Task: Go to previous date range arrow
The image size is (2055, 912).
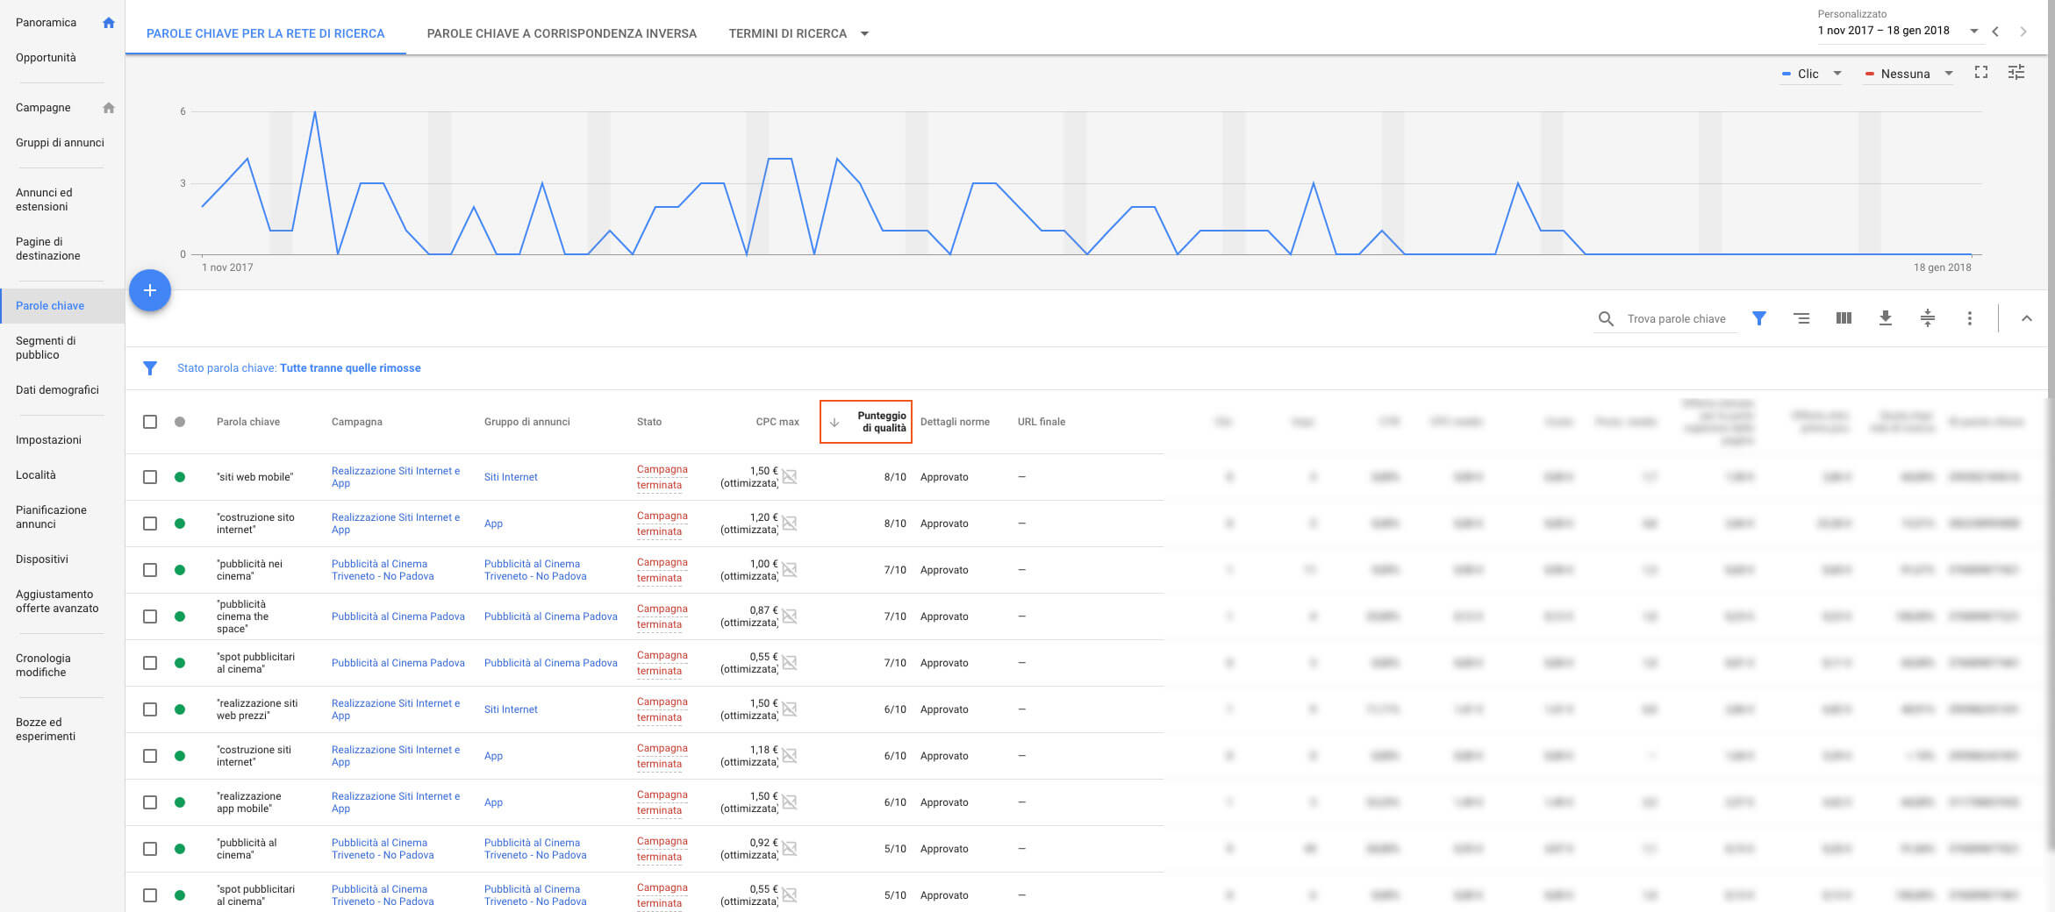Action: [1995, 32]
